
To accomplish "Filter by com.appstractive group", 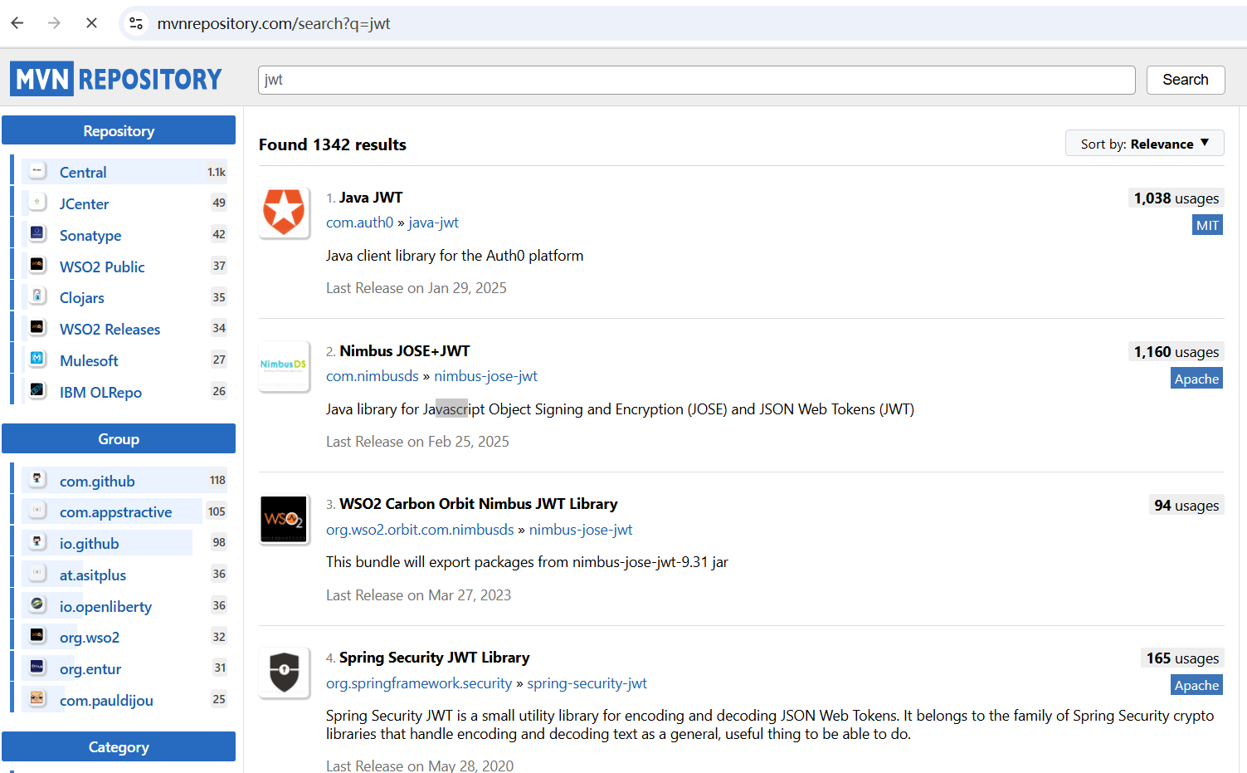I will pos(115,512).
